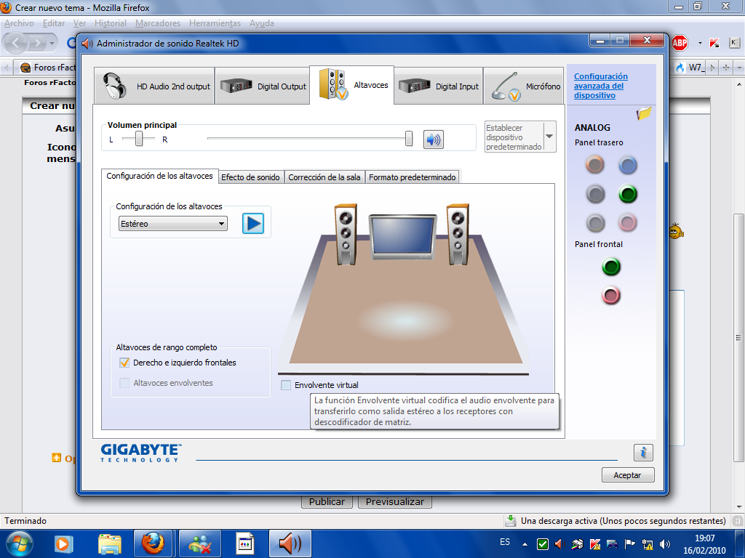Click the green front panel jack
Screen dimensions: 745x558
pos(611,267)
